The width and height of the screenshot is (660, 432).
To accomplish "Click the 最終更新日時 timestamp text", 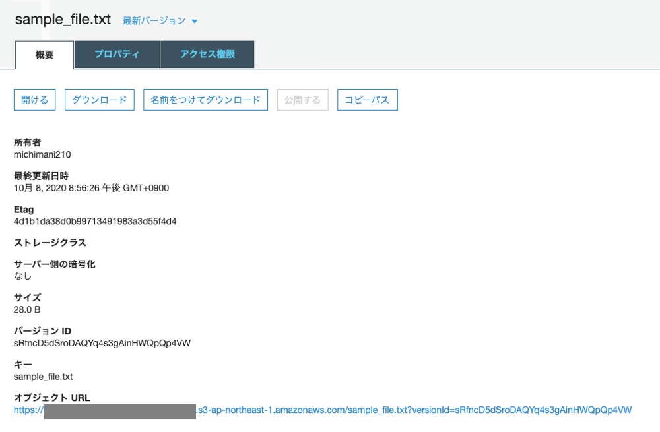I will 91,188.
